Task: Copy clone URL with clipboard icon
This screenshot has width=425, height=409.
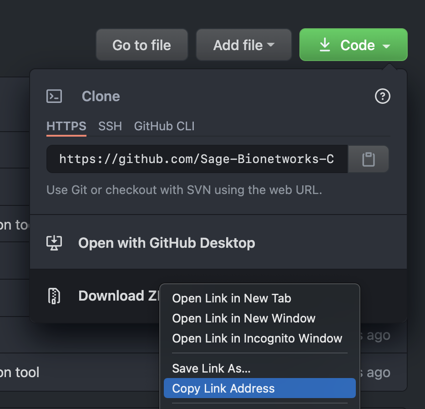Action: (x=369, y=159)
